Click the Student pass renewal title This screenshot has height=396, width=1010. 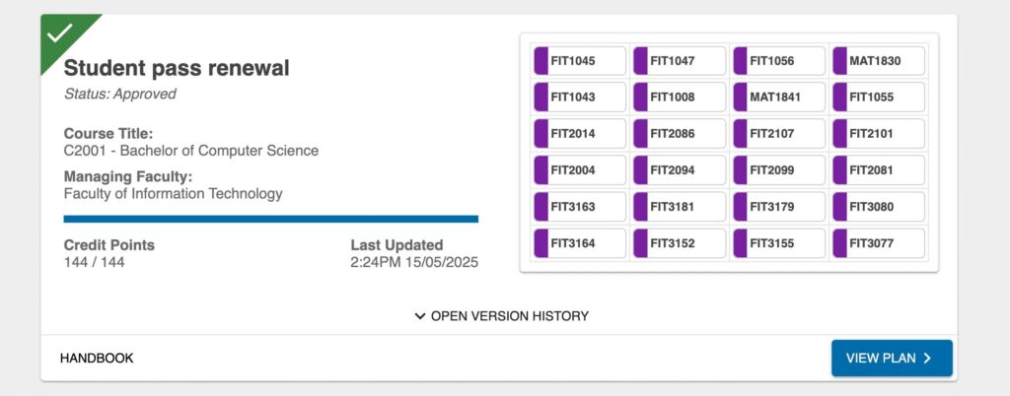click(x=177, y=68)
